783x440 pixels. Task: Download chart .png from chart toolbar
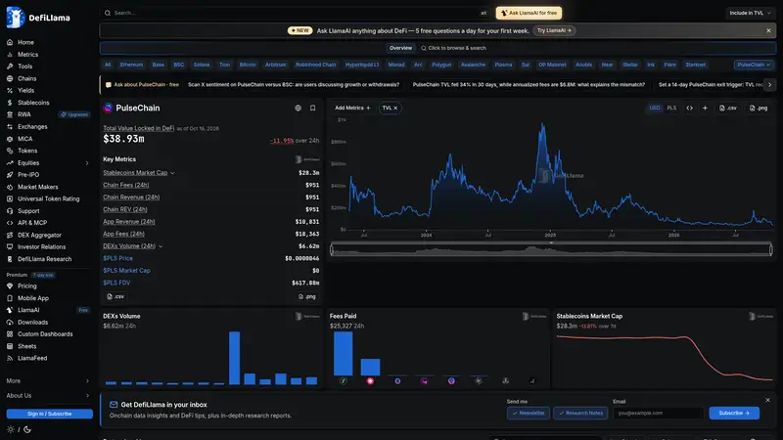759,108
